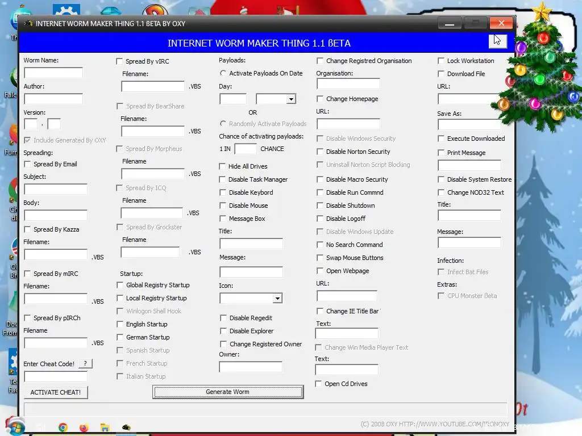Check Global Registry Startup
The image size is (582, 436).
point(120,285)
